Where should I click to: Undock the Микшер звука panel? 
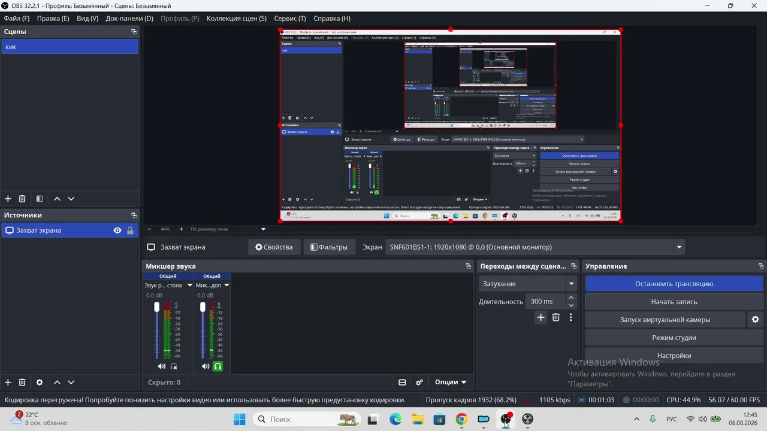click(x=468, y=266)
